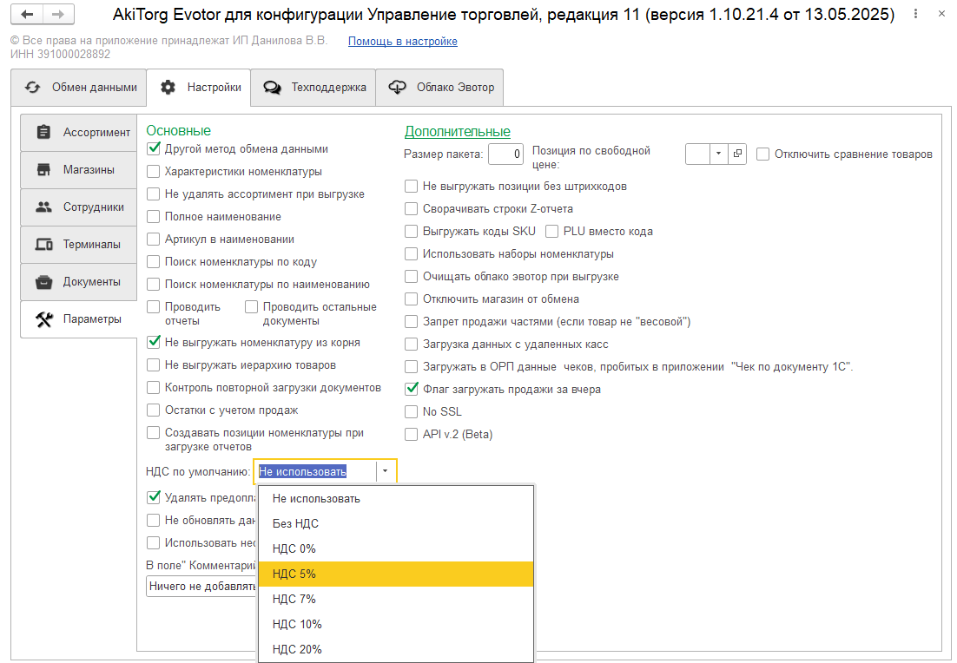Image resolution: width=957 pixels, height=663 pixels.
Task: Open the Терминалы side tab
Action: 78,245
